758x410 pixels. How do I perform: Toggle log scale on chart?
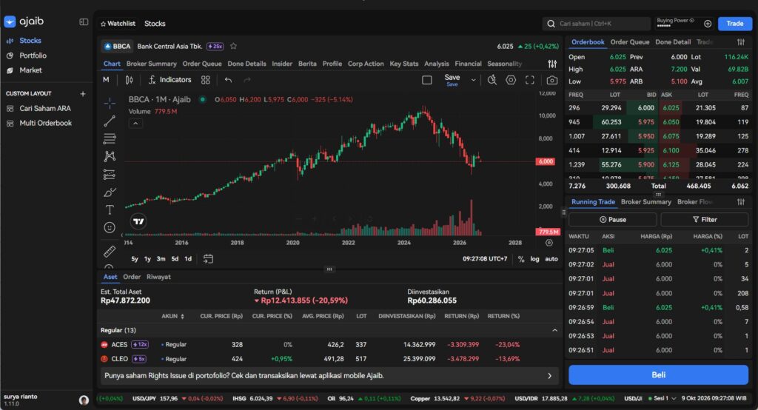534,259
